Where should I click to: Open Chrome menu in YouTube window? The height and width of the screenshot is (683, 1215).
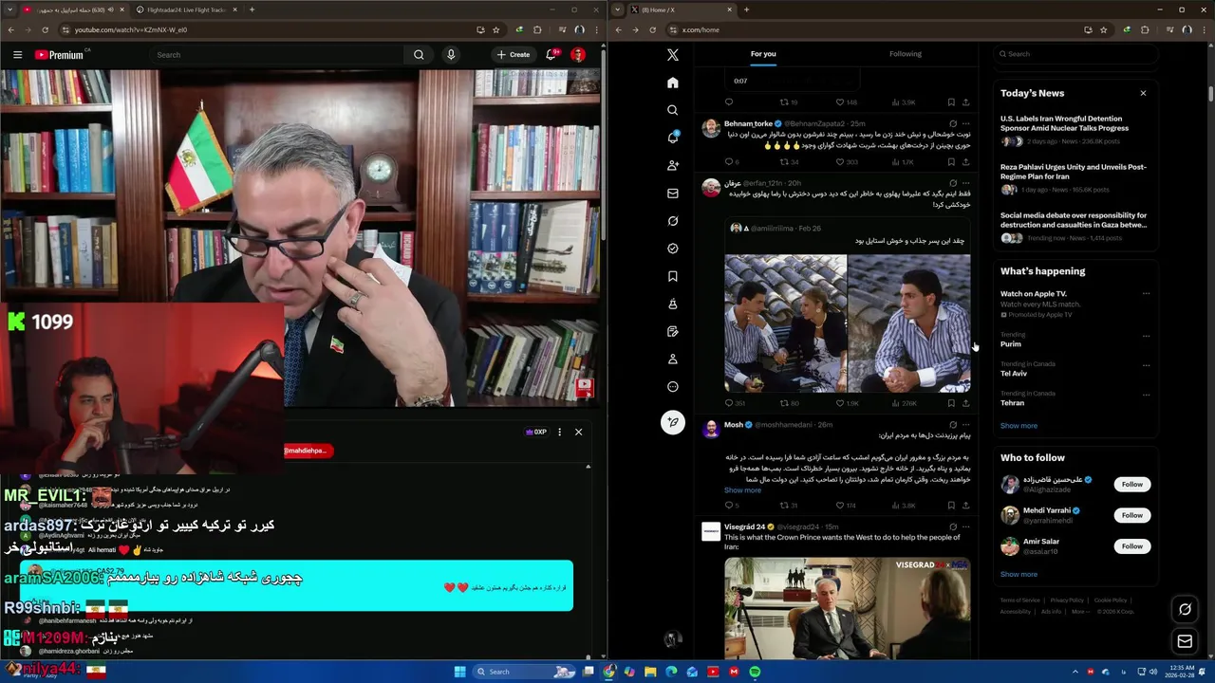point(595,29)
